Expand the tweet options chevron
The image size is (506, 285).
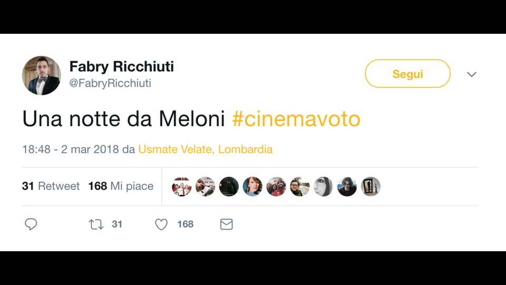tap(472, 74)
